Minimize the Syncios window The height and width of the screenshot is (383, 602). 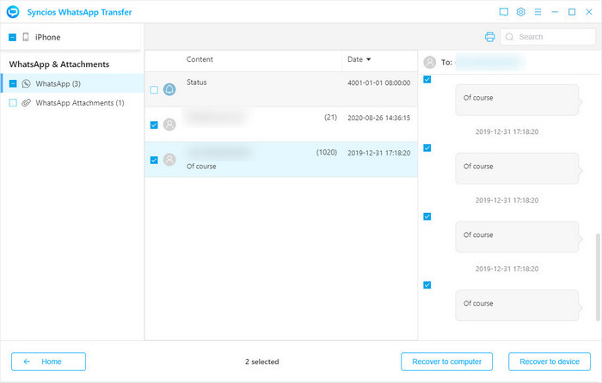point(555,12)
